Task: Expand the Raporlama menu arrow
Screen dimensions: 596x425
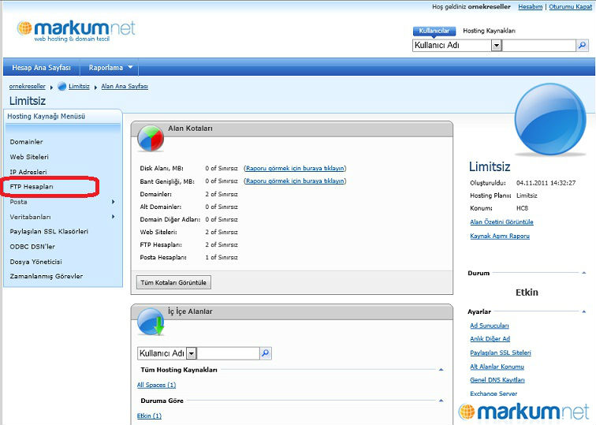Action: pyautogui.click(x=130, y=67)
